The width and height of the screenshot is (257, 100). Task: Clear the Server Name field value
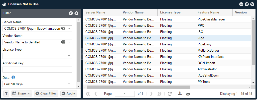pyautogui.click(x=63, y=28)
